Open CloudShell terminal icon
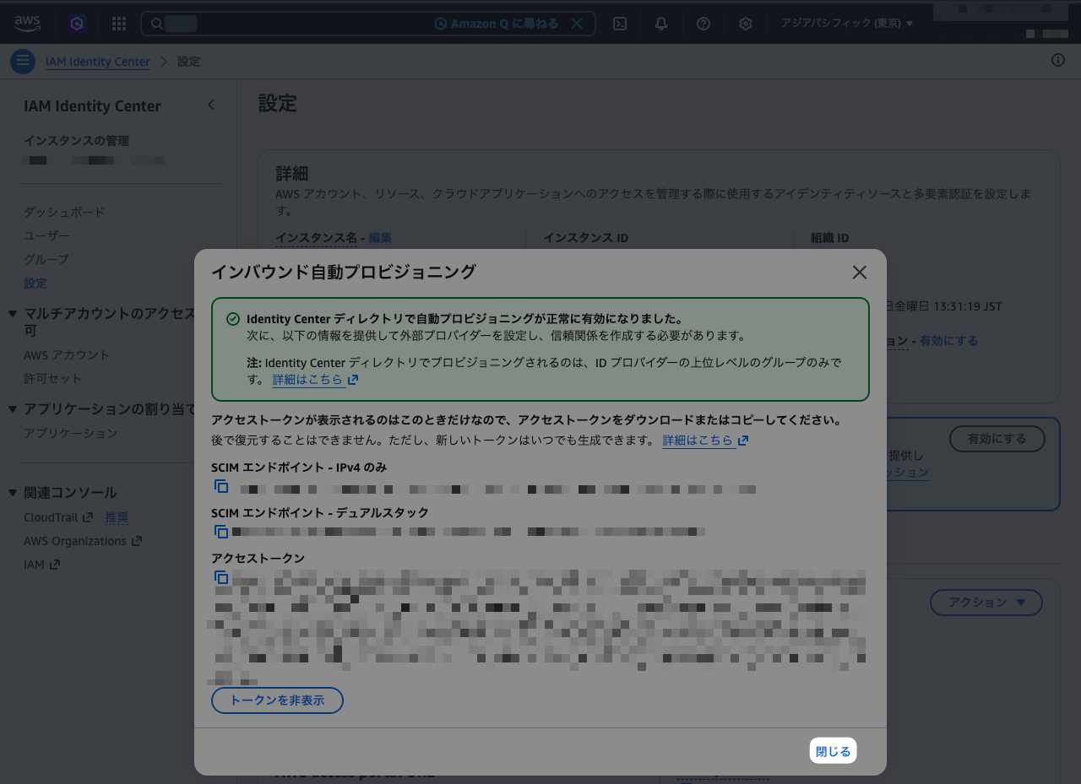 pos(620,24)
